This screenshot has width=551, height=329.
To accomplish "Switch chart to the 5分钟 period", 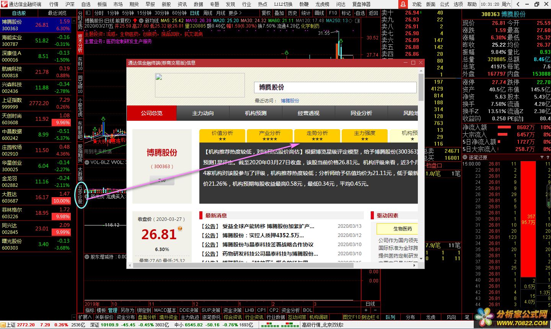I will [128, 13].
